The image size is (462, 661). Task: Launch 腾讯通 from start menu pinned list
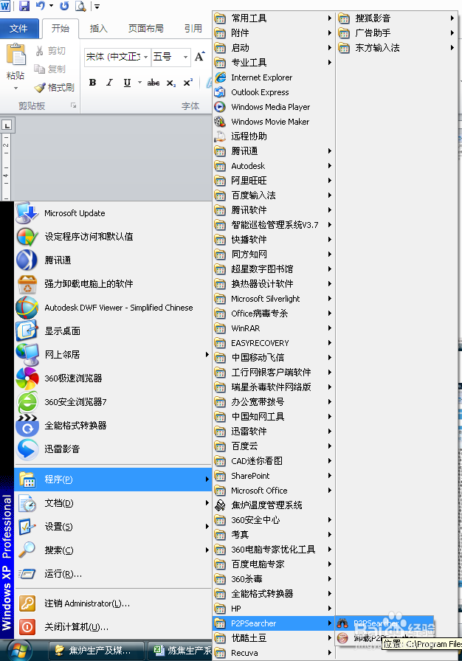(x=113, y=260)
